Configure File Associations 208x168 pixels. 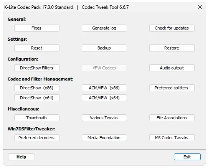pos(172,118)
